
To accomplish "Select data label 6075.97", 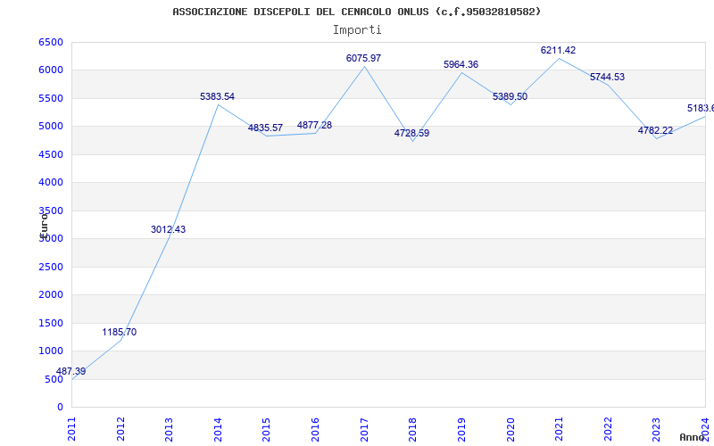I will [363, 58].
